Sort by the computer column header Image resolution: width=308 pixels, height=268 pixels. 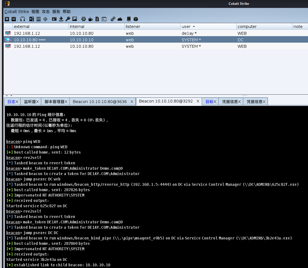tap(264, 27)
